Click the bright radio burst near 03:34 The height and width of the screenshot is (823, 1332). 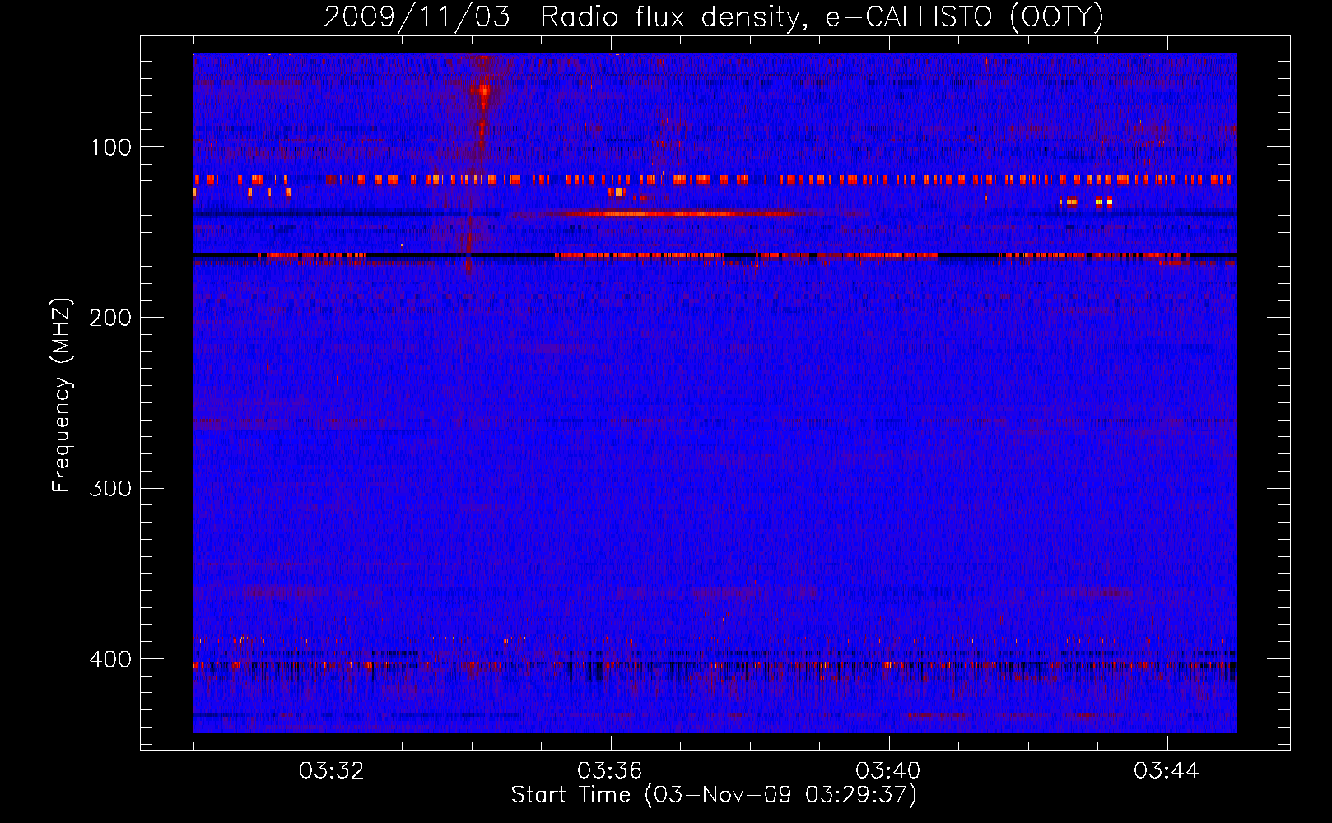(x=483, y=95)
